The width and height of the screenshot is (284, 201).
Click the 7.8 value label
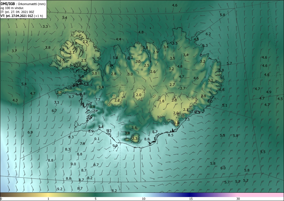point(82,144)
